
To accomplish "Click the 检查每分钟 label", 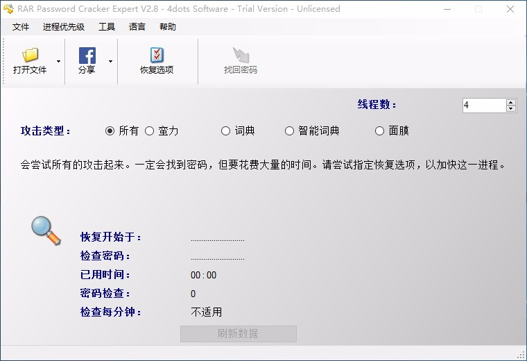I will tap(110, 312).
